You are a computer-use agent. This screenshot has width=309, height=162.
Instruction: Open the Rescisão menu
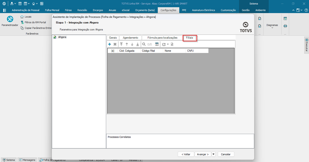click(x=82, y=10)
